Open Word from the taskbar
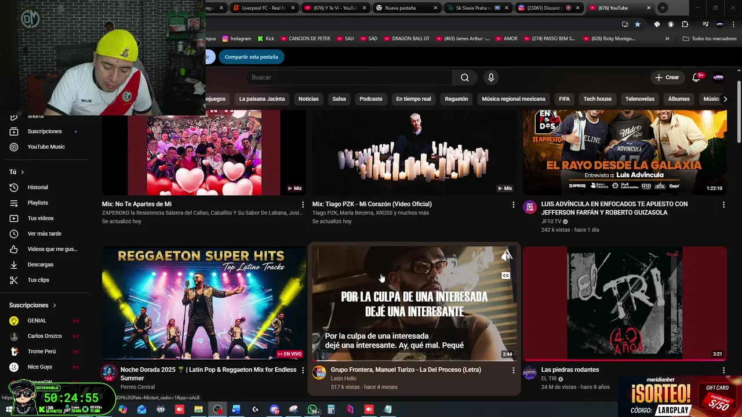Image resolution: width=742 pixels, height=417 pixels. point(236,409)
